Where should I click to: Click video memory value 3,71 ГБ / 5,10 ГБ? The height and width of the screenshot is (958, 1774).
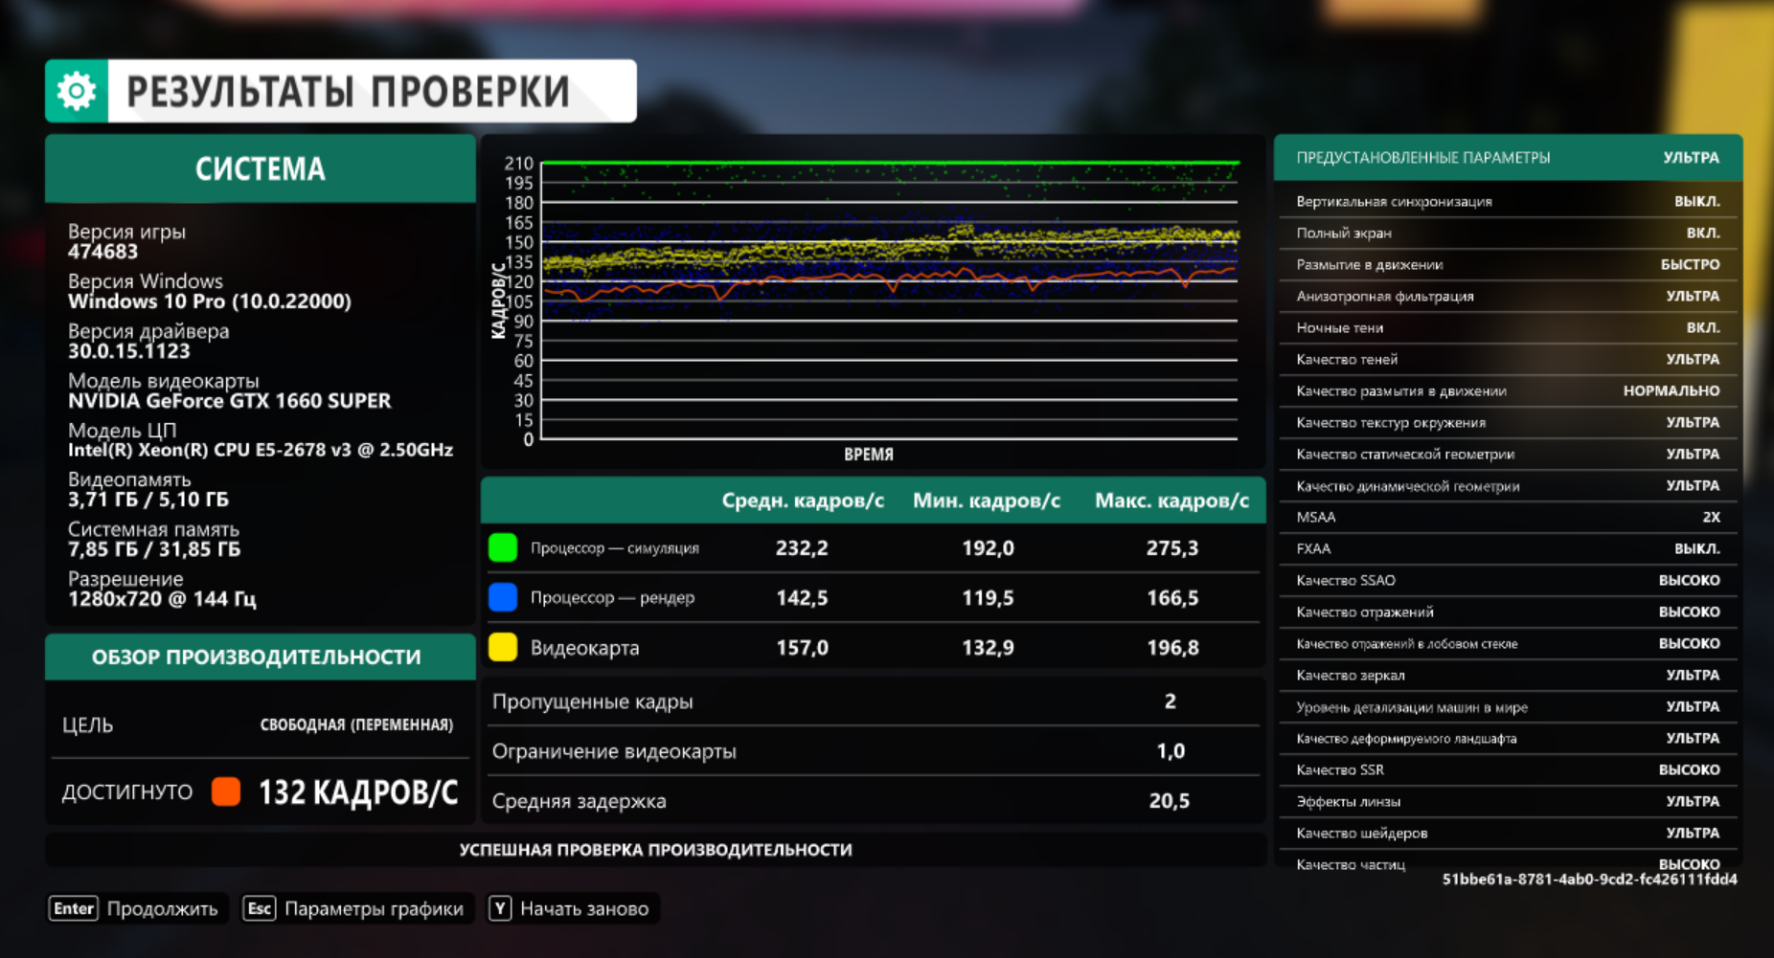(x=148, y=500)
